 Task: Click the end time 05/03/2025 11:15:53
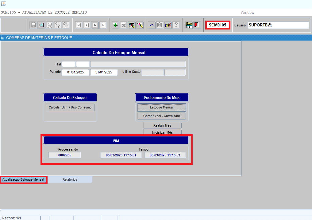tap(165, 155)
